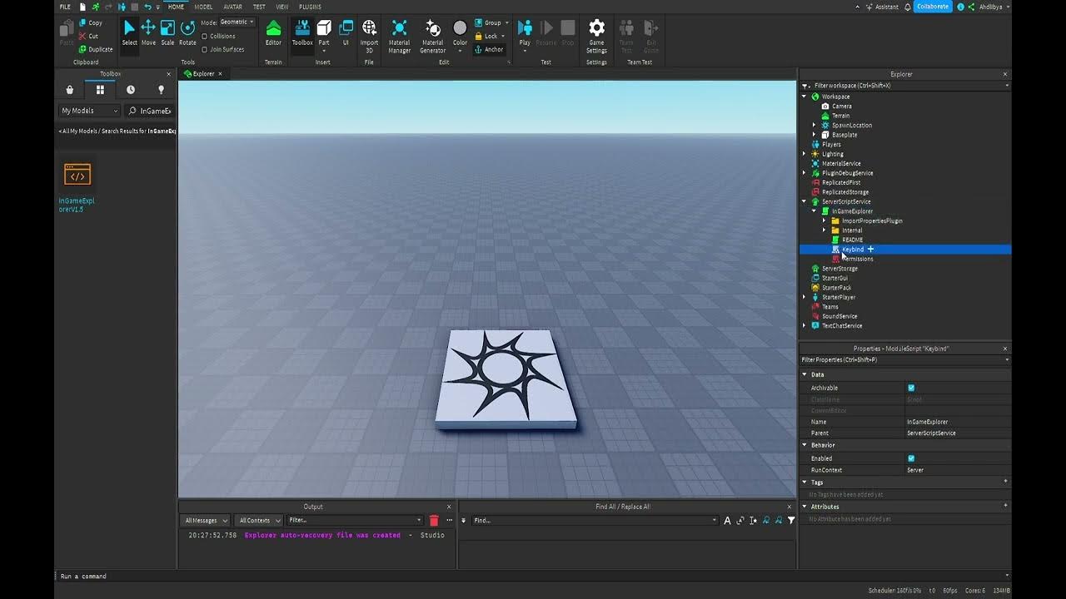
Task: Open the Toolbox Recent clock tab
Action: click(x=131, y=90)
